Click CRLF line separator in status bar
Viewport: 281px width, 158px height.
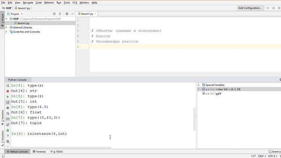click(262, 156)
